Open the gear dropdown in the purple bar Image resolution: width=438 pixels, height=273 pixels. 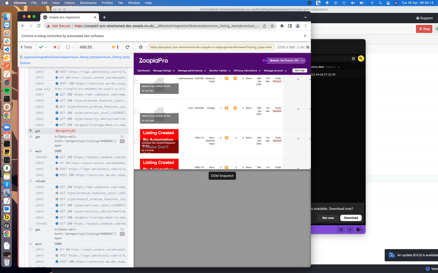[x=359, y=229]
